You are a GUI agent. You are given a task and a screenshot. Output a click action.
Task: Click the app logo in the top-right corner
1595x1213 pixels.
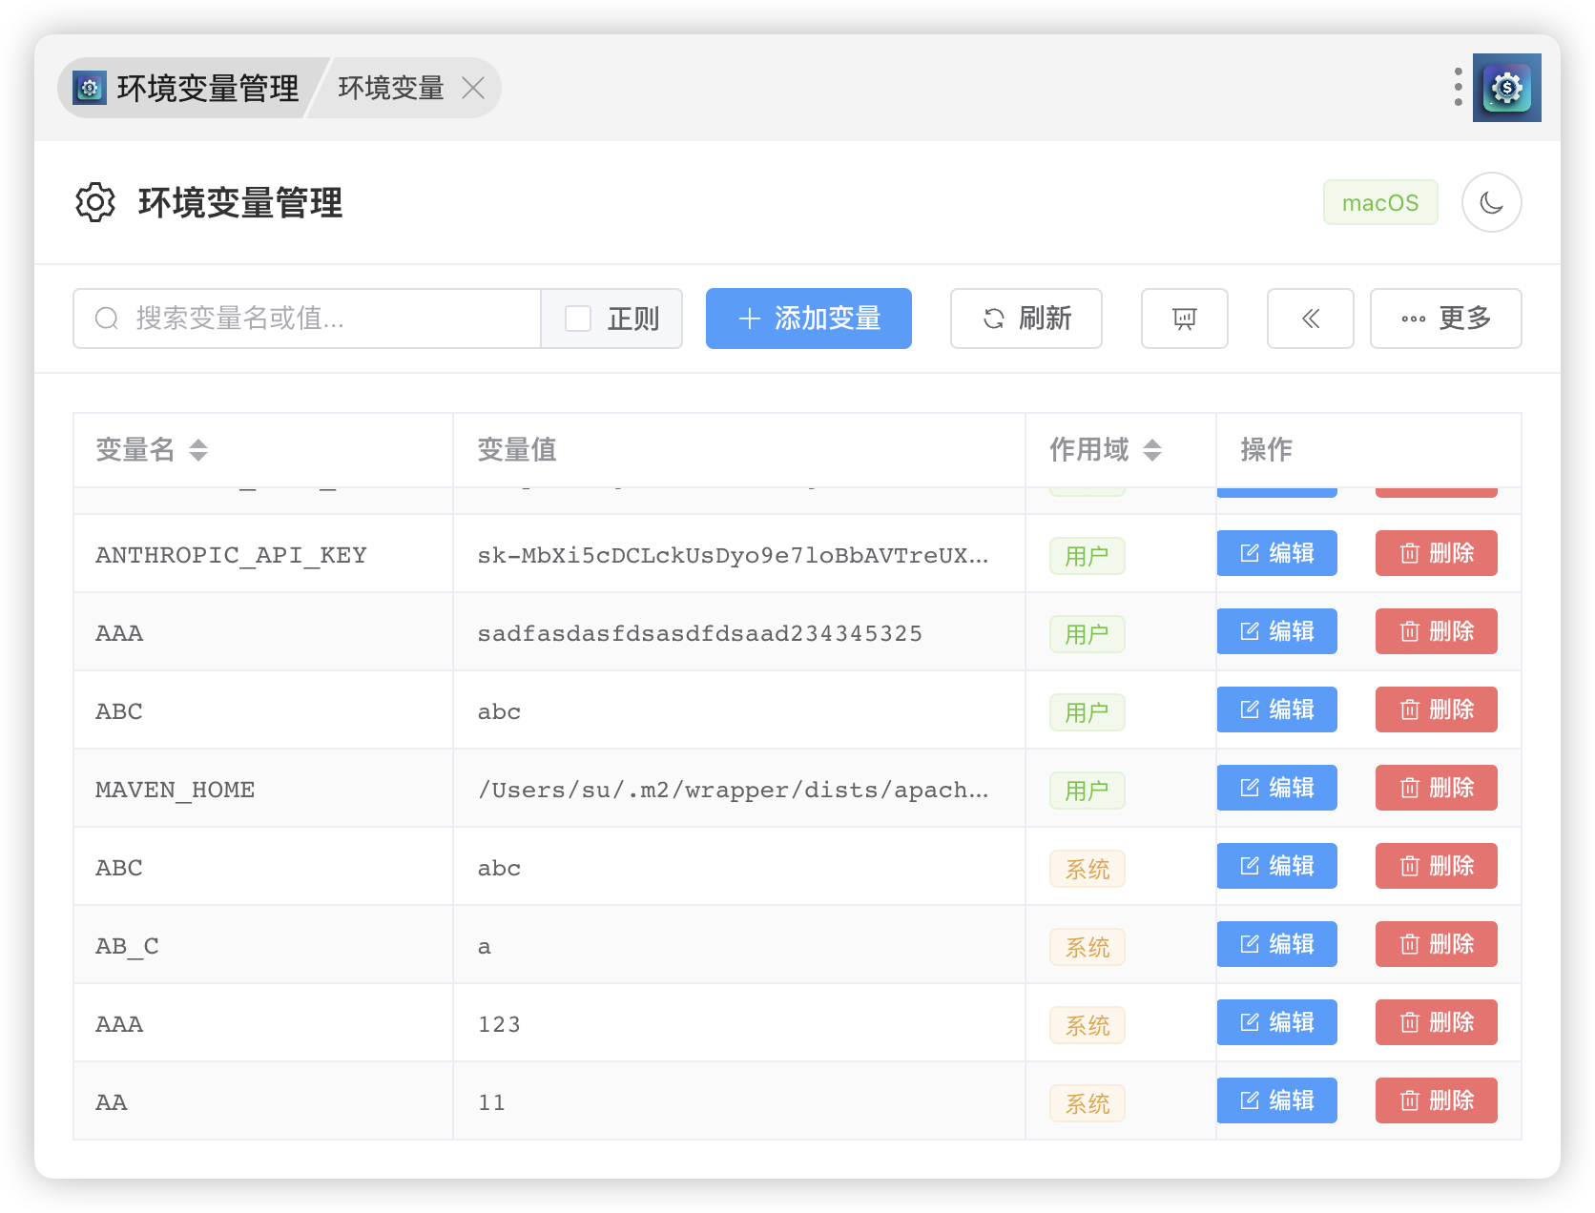(x=1506, y=88)
